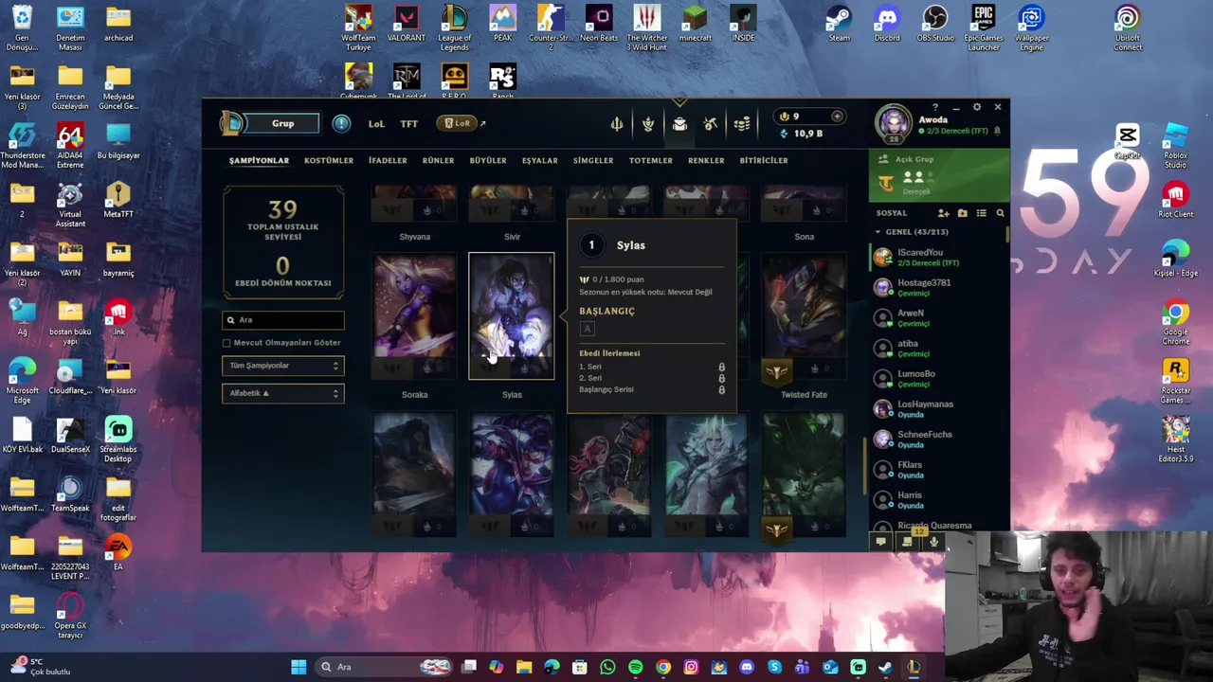Select the Soraka champion card
1213x682 pixels.
[414, 316]
